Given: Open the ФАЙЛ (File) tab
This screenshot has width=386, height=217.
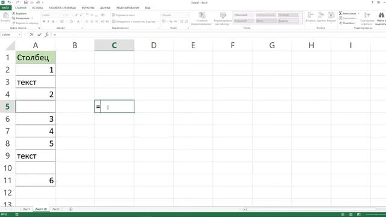Looking at the screenshot, I should [5, 8].
